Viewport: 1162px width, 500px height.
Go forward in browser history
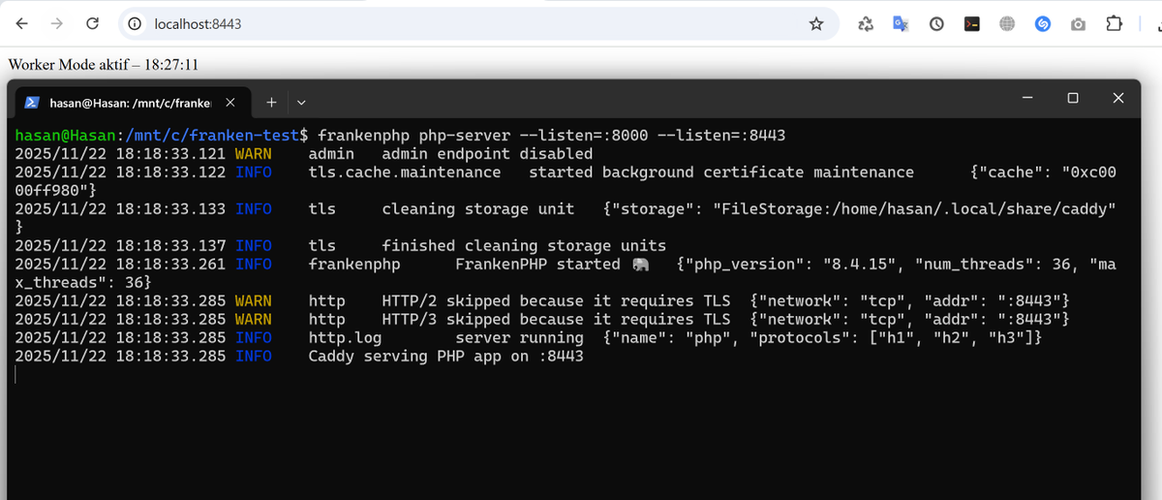click(57, 23)
